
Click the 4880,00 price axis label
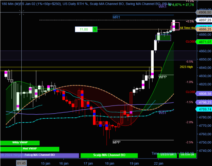click(205, 34)
